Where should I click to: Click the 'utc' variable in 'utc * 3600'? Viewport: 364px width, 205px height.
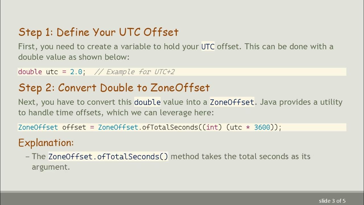236,127
